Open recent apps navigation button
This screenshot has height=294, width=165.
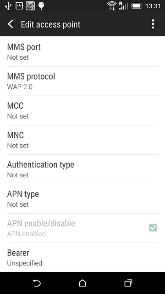point(128,283)
